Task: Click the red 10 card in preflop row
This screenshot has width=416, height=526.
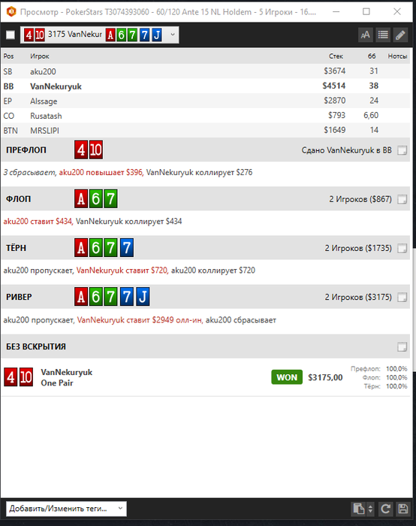Action: [96, 150]
